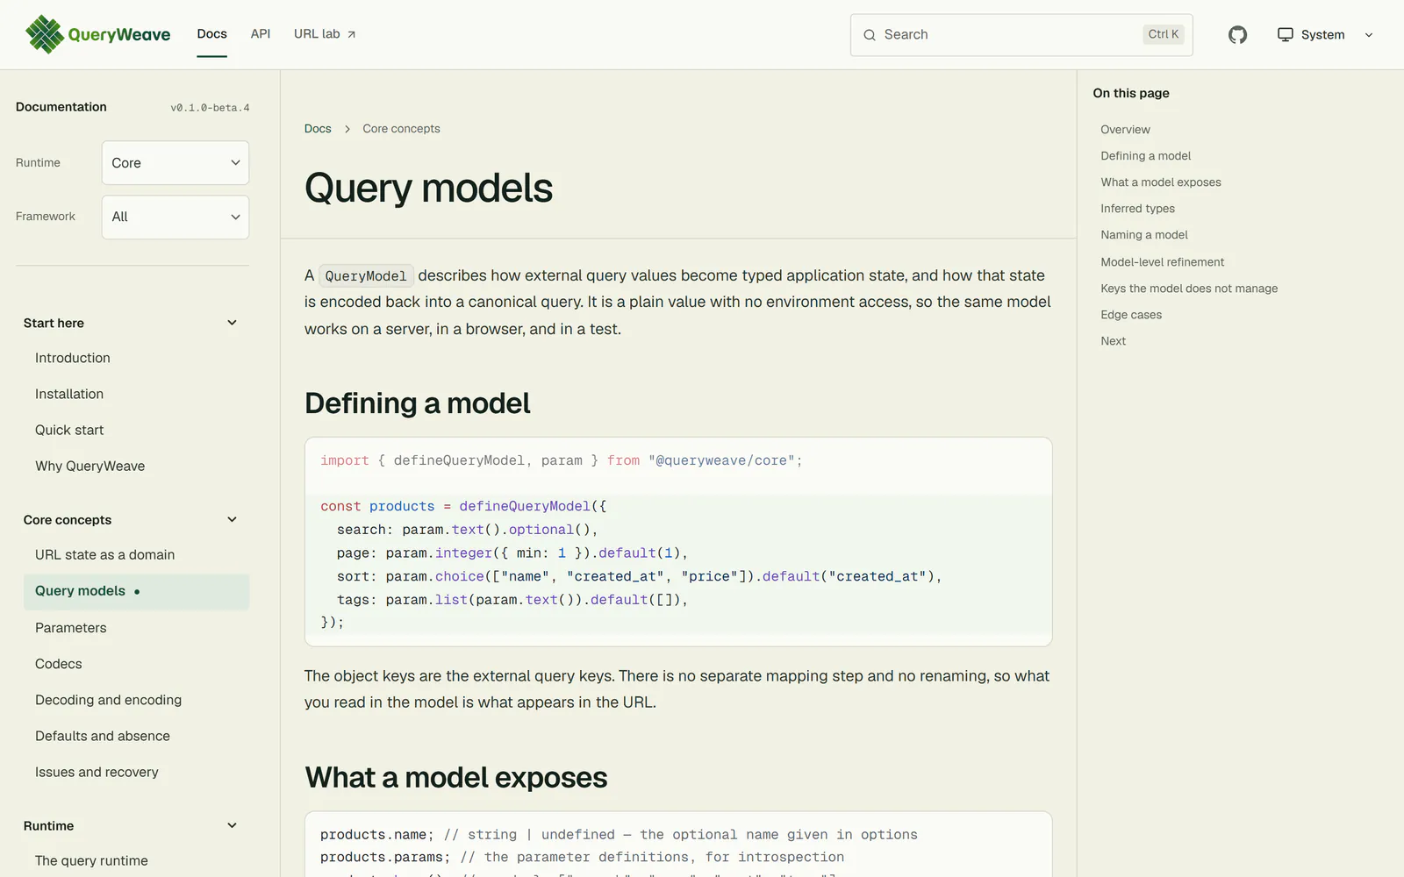
Task: Collapse the Runtime sidebar section
Action: click(x=232, y=825)
